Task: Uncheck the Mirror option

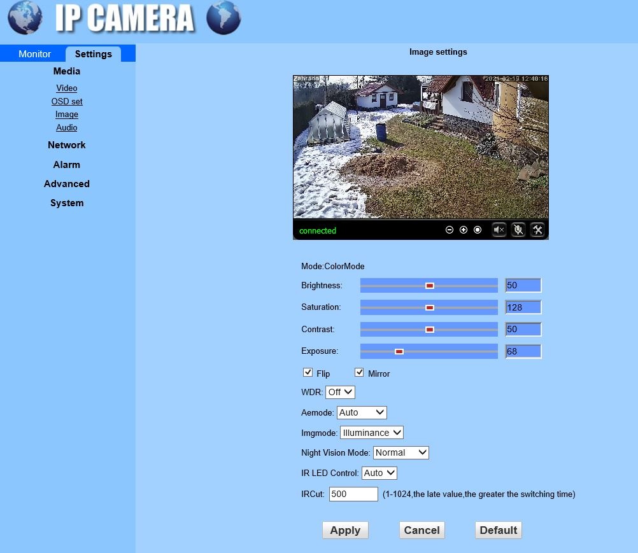Action: pos(359,372)
